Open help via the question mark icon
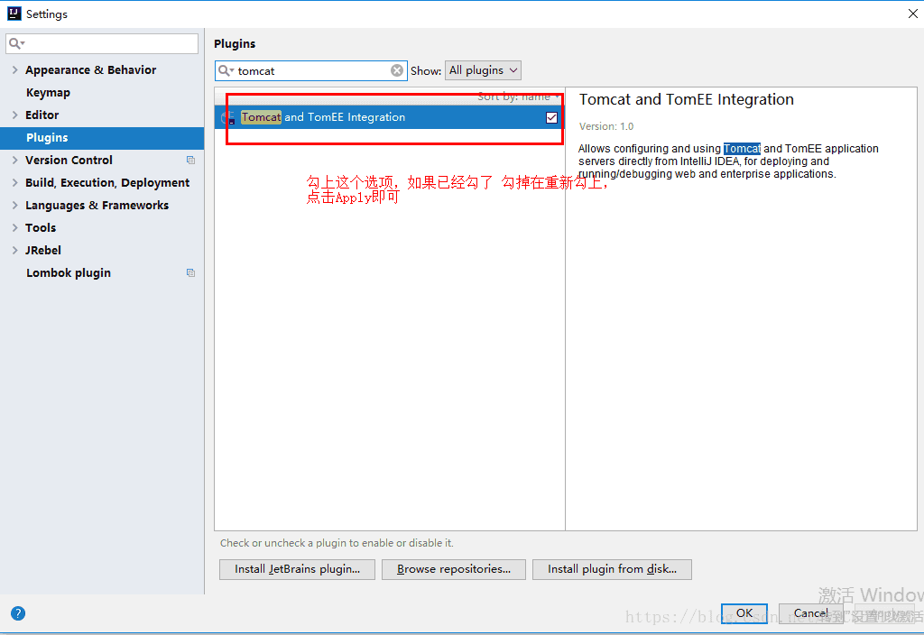924x635 pixels. click(x=18, y=613)
